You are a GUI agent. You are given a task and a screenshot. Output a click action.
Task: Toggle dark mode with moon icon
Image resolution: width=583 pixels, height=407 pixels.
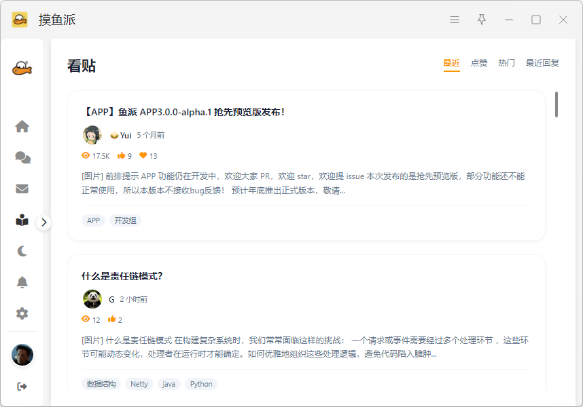(22, 251)
